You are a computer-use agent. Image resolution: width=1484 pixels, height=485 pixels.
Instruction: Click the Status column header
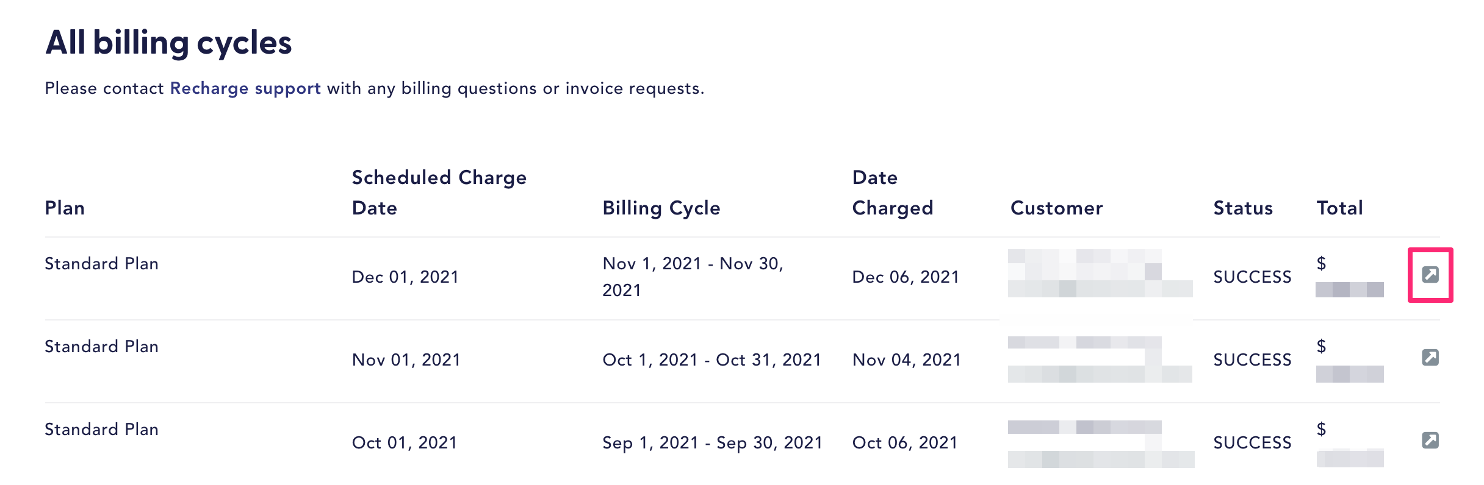click(x=1243, y=208)
